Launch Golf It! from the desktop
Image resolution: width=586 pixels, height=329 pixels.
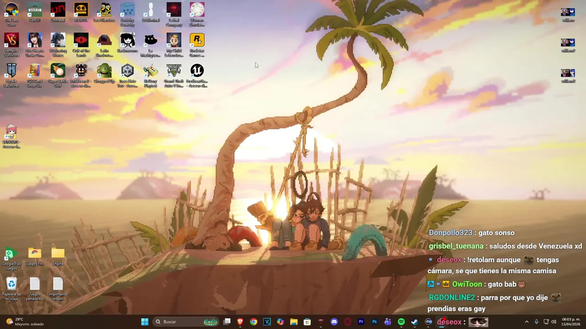coord(35,13)
